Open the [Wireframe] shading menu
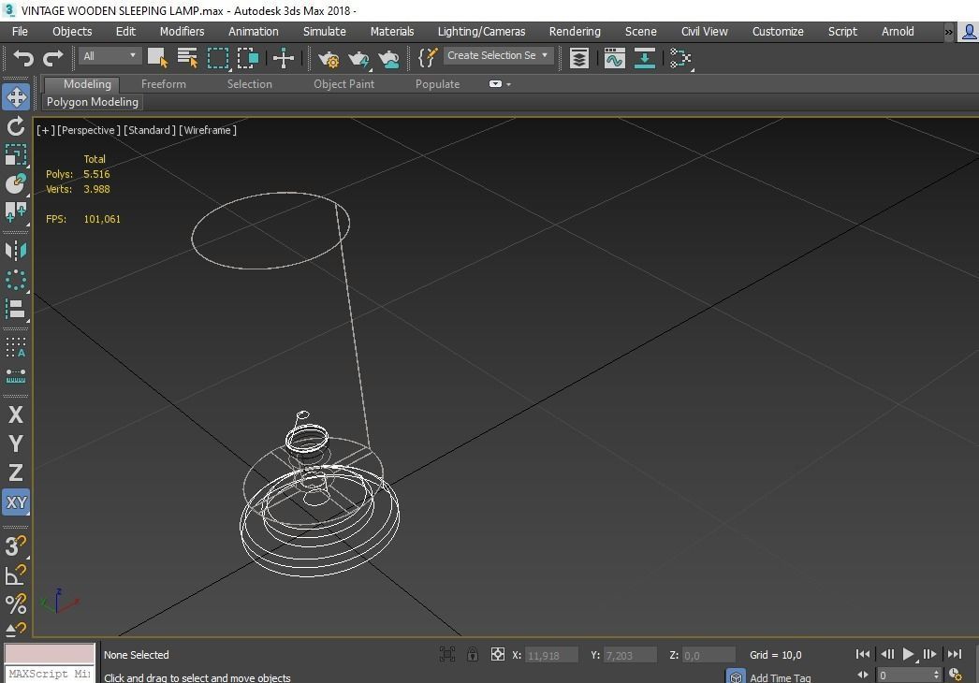This screenshot has height=683, width=979. (207, 130)
